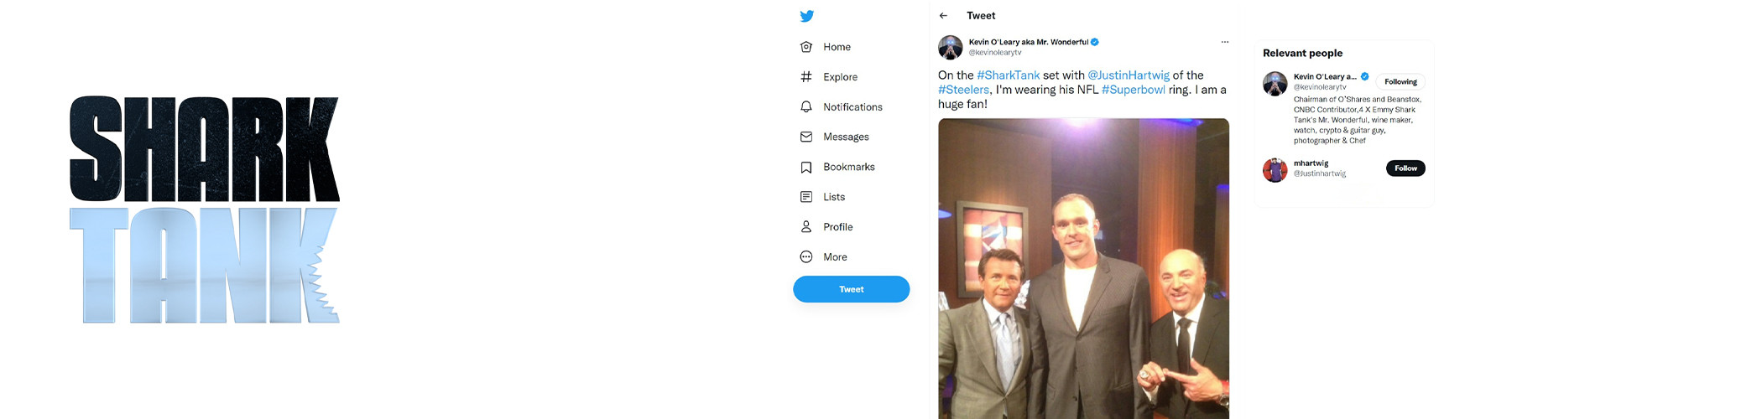Open the #Steelers hashtag link

[963, 90]
